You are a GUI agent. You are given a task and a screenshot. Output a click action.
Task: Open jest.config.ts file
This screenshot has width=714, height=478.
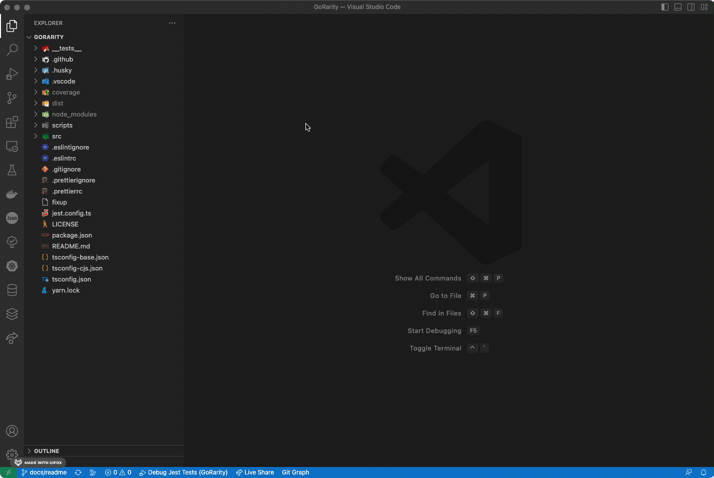tap(104, 213)
